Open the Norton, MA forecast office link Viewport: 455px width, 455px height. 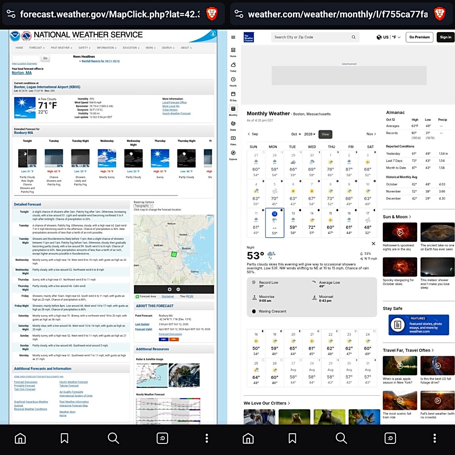coord(22,73)
